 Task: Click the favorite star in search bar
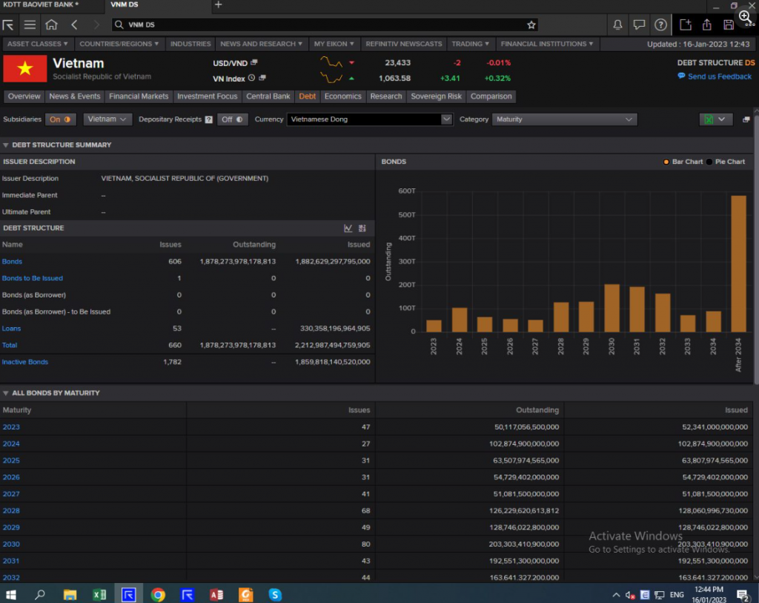coord(531,24)
